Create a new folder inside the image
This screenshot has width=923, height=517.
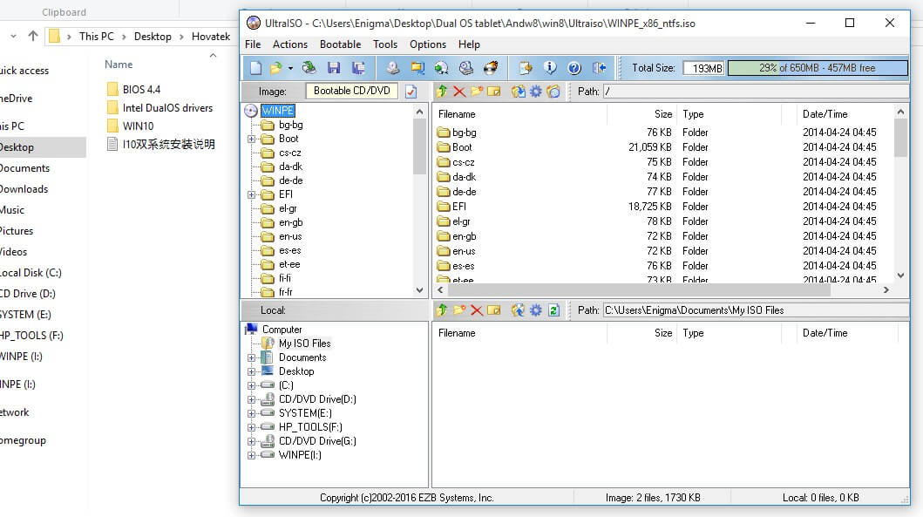click(x=475, y=91)
